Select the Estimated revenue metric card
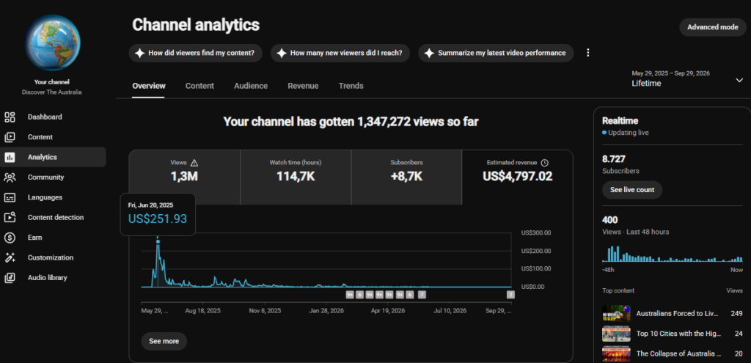This screenshot has width=751, height=363. pos(517,177)
